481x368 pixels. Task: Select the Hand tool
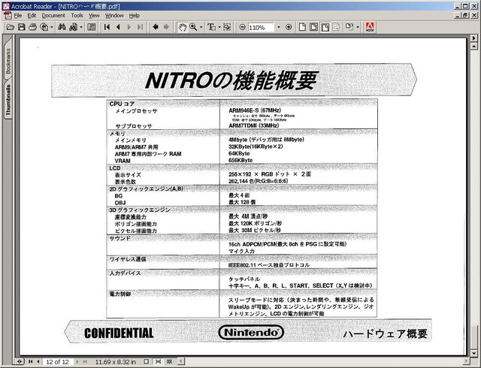182,27
